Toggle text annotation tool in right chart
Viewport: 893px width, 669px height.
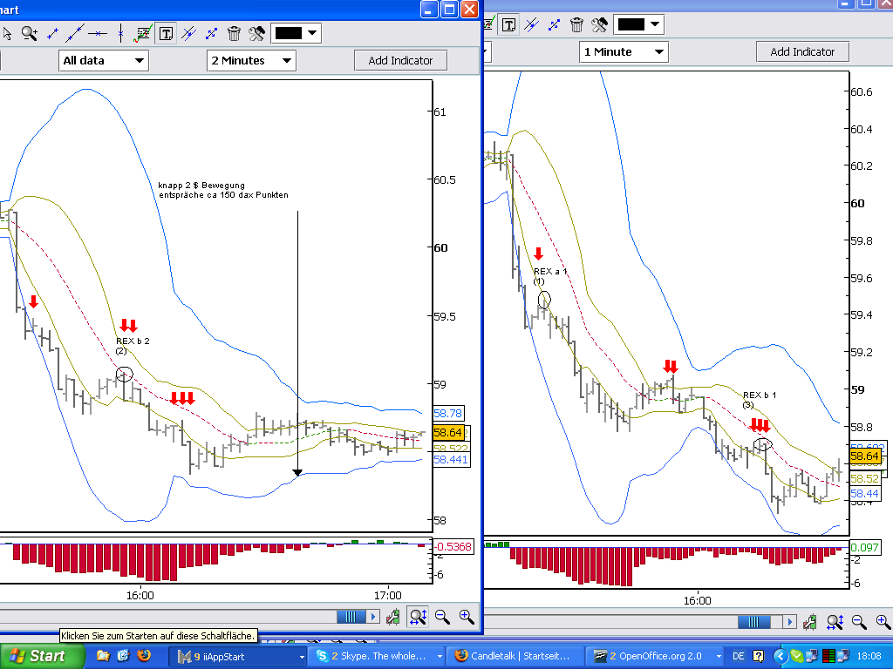coord(508,24)
